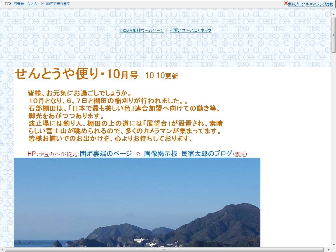
Task: Visit the 100MB無料ホームページ link
Action: [142, 30]
